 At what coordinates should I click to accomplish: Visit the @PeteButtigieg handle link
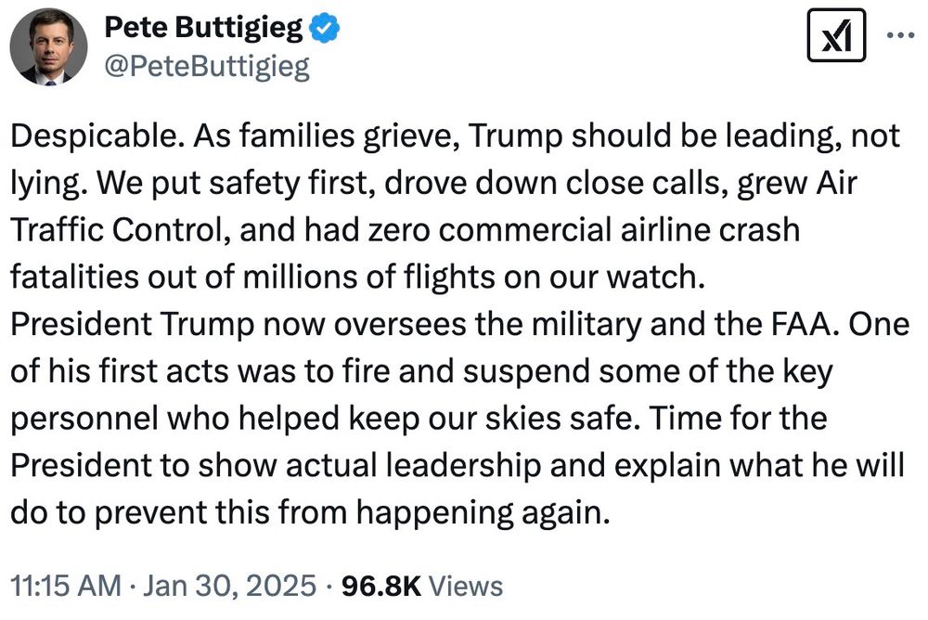[207, 67]
